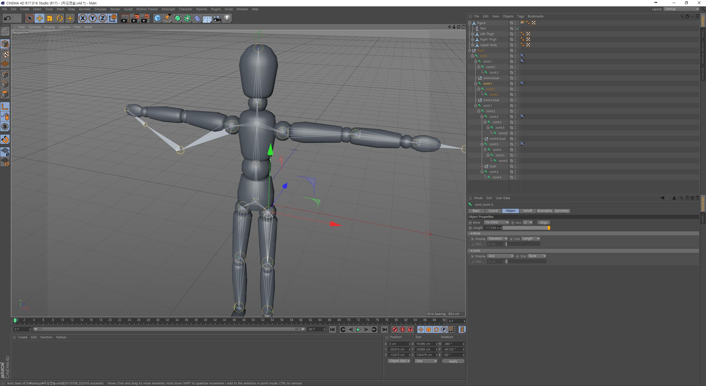
Task: Open the deformer objects icon
Action: 197,18
